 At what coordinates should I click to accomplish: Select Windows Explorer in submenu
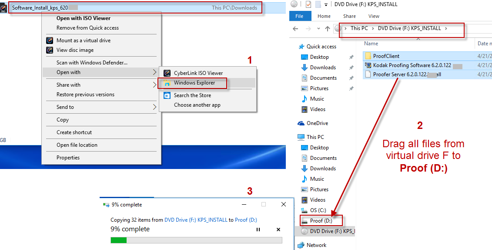point(194,83)
